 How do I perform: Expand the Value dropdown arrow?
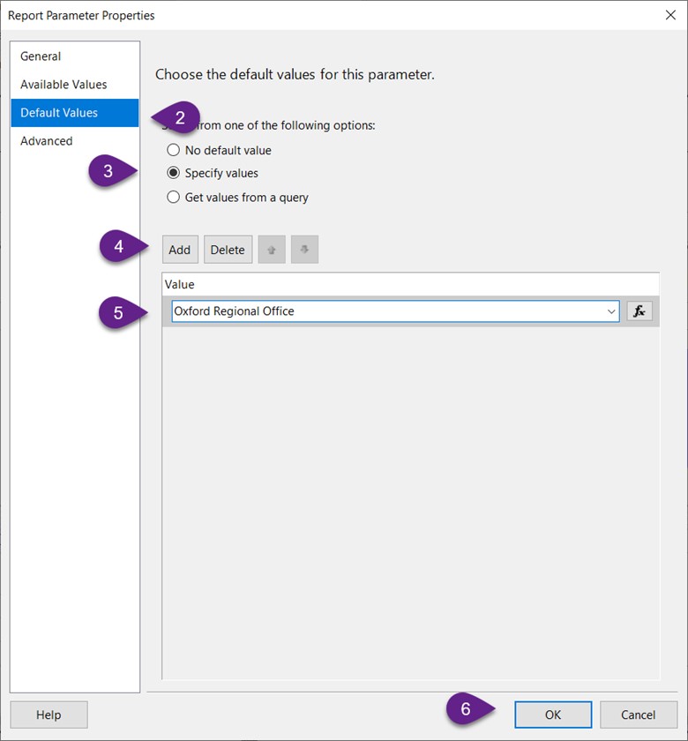click(611, 311)
